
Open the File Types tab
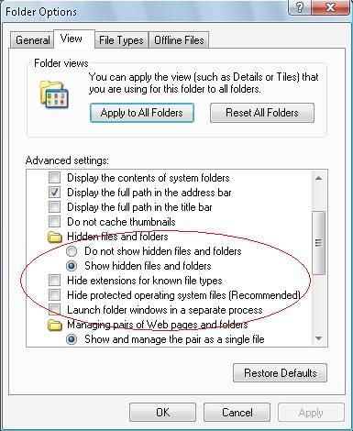click(x=121, y=40)
